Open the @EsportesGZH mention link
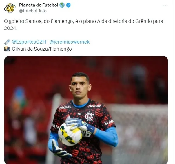Viewport: 175px width, 164px height. point(29,42)
